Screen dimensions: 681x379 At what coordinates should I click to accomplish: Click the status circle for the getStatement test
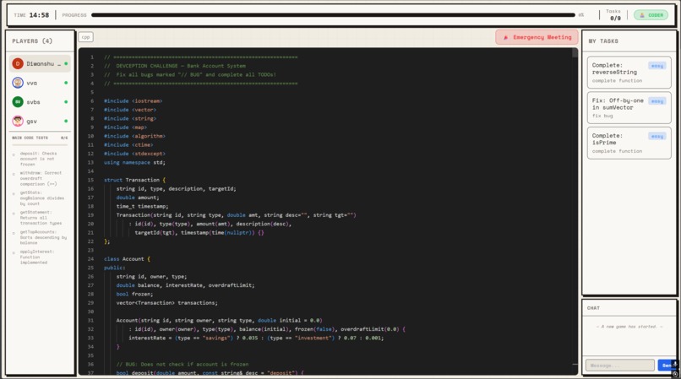click(x=14, y=214)
